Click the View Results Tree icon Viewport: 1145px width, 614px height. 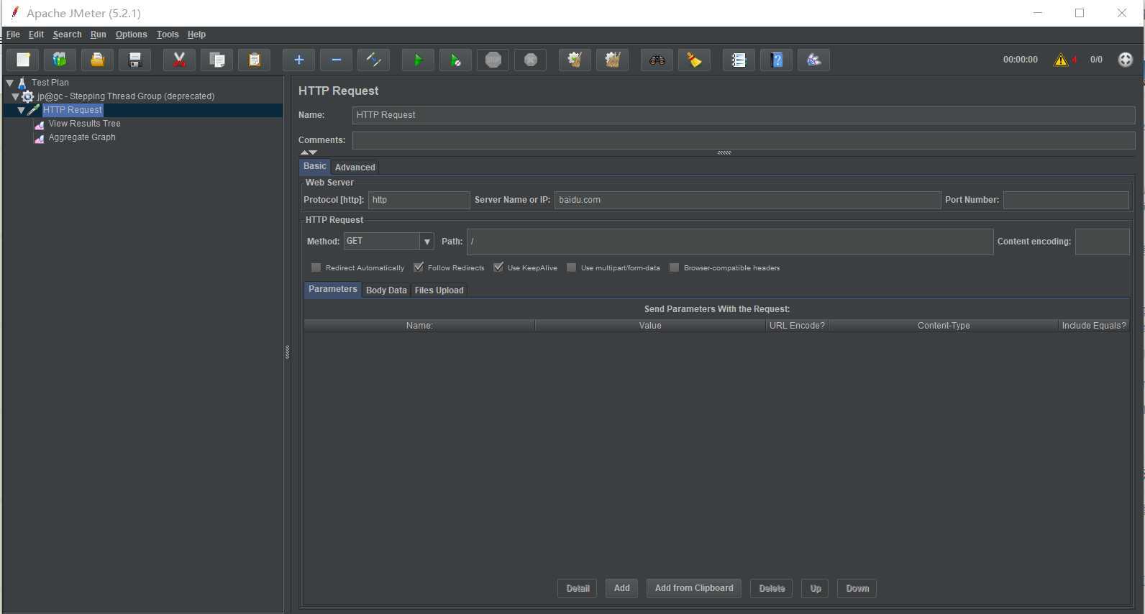pos(40,124)
